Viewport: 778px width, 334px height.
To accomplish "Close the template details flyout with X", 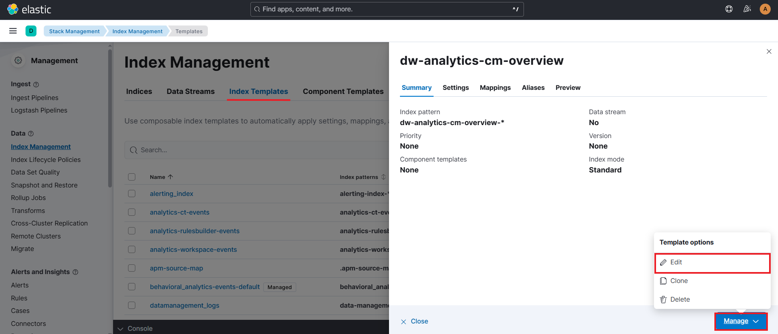I will pos(769,51).
